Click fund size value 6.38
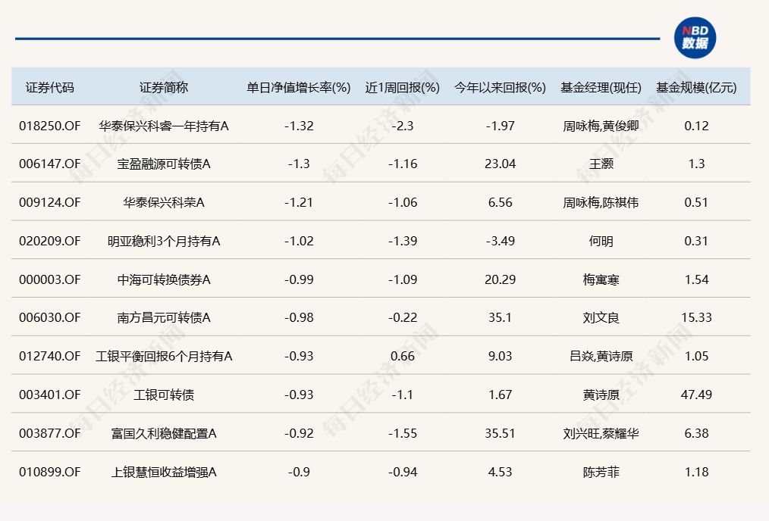This screenshot has height=521, width=769. 696,433
